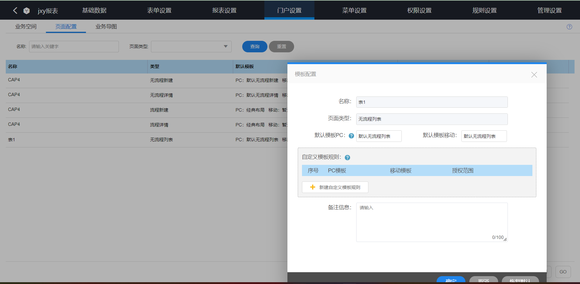Click 新建自定义模板规则 button
Viewport: 580px width, 284px height.
tap(339, 187)
